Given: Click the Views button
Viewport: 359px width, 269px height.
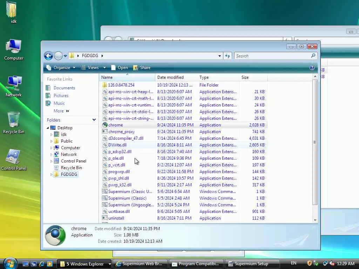Looking at the screenshot, I should [90, 68].
